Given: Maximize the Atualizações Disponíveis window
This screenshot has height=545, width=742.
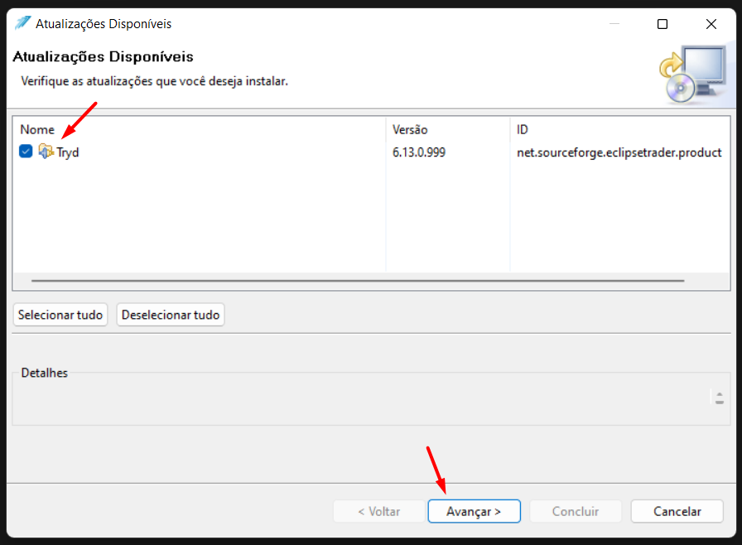Looking at the screenshot, I should point(662,24).
